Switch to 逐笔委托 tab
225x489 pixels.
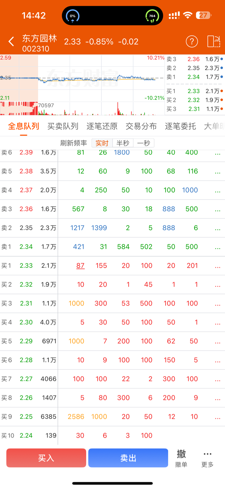180,126
